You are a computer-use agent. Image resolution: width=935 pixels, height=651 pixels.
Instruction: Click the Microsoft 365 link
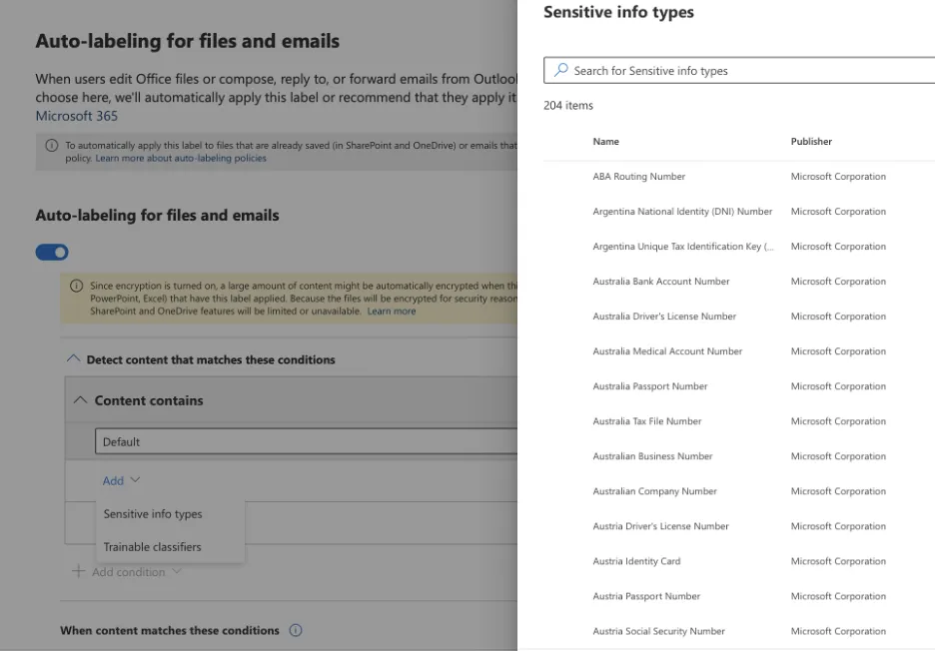76,116
